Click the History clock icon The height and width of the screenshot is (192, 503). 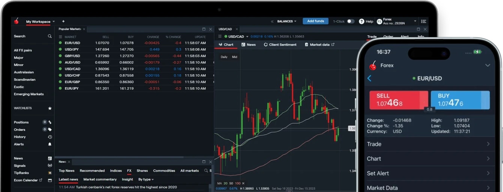(50, 137)
